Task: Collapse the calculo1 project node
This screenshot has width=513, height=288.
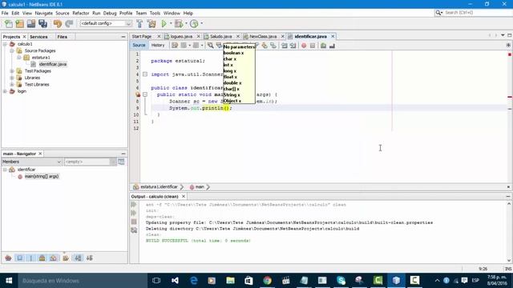Action: click(x=5, y=44)
